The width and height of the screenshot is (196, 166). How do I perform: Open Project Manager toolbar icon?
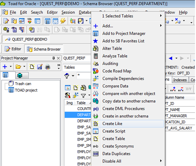click(47, 21)
